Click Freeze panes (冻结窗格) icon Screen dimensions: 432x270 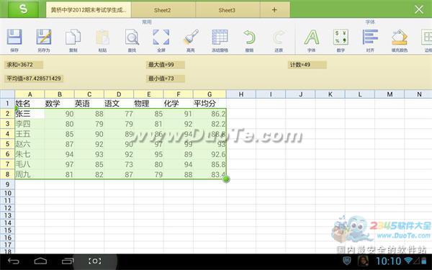coord(220,37)
